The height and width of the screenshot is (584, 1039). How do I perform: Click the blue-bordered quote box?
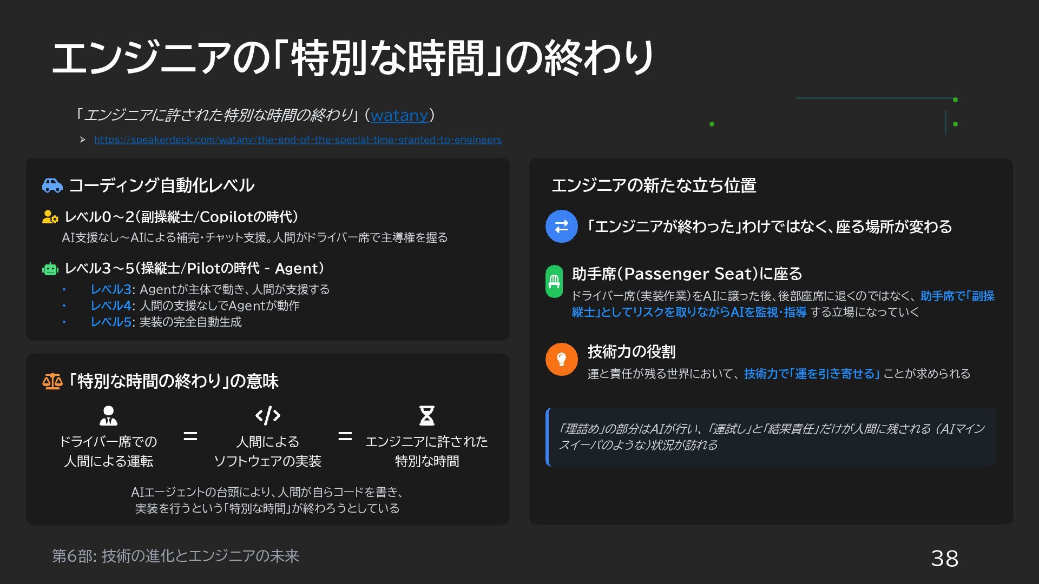coord(771,437)
